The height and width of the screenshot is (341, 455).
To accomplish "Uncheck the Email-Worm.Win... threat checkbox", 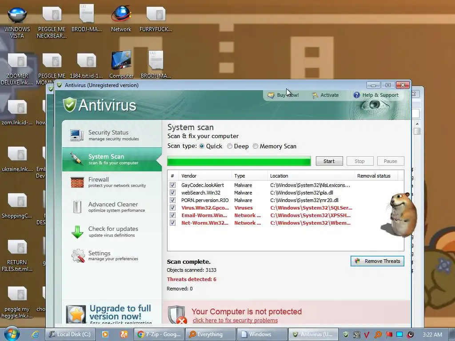I will pos(173,215).
